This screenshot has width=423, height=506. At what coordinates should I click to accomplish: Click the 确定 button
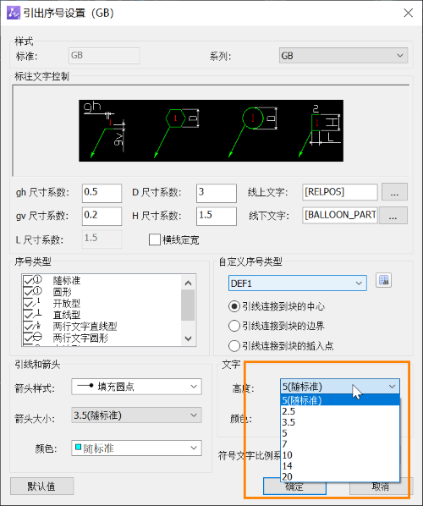point(294,487)
